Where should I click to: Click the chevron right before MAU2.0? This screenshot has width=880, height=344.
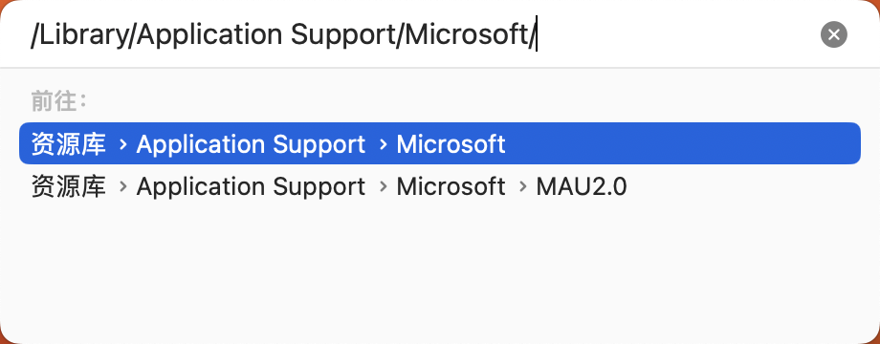pyautogui.click(x=523, y=187)
